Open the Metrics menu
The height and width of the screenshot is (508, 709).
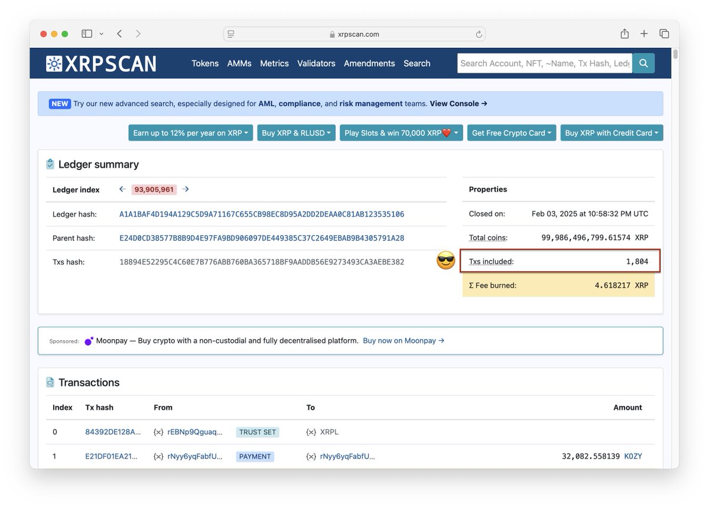click(x=275, y=63)
